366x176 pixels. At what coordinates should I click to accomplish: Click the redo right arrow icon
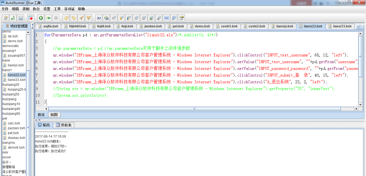(x=73, y=18)
